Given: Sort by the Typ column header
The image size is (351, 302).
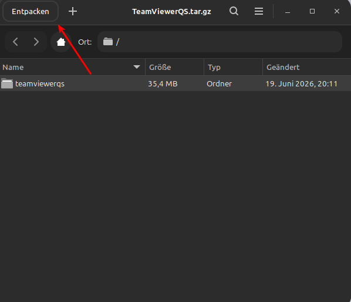Looking at the screenshot, I should [233, 67].
